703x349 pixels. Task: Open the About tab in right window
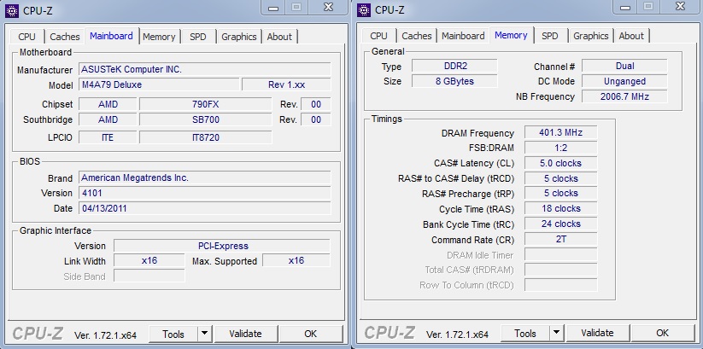[x=631, y=35]
